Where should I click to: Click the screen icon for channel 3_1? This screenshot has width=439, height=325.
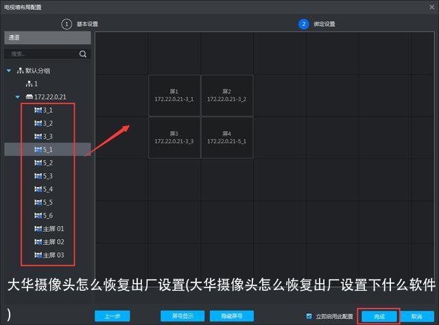[x=38, y=110]
